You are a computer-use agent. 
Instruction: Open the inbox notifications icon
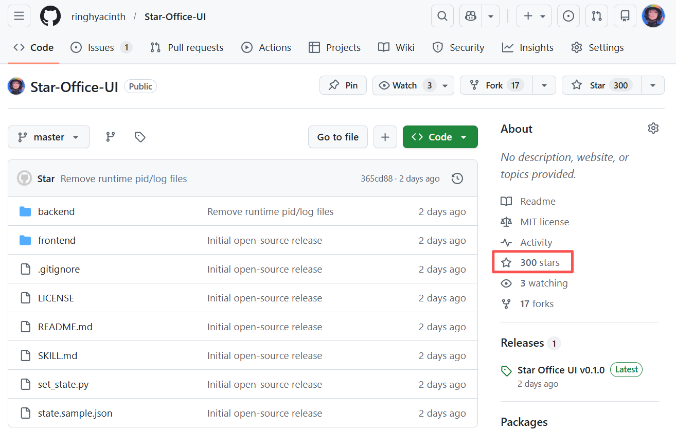pos(625,16)
